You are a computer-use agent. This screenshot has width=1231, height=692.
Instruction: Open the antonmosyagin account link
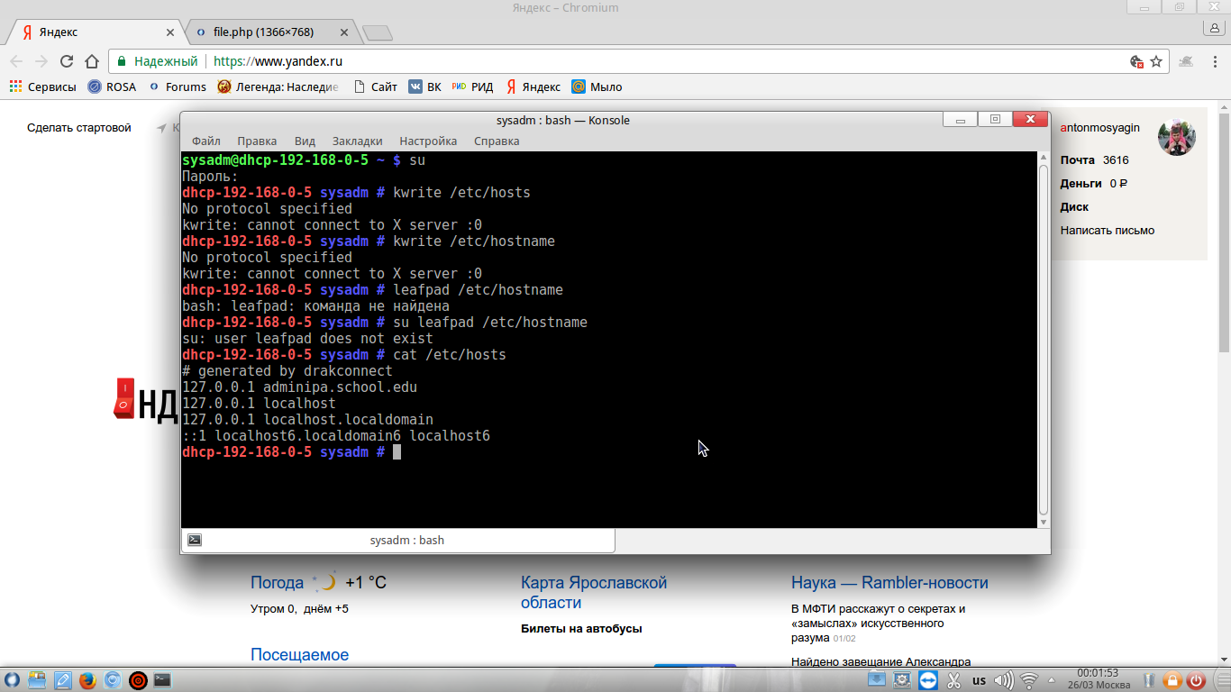pyautogui.click(x=1100, y=128)
